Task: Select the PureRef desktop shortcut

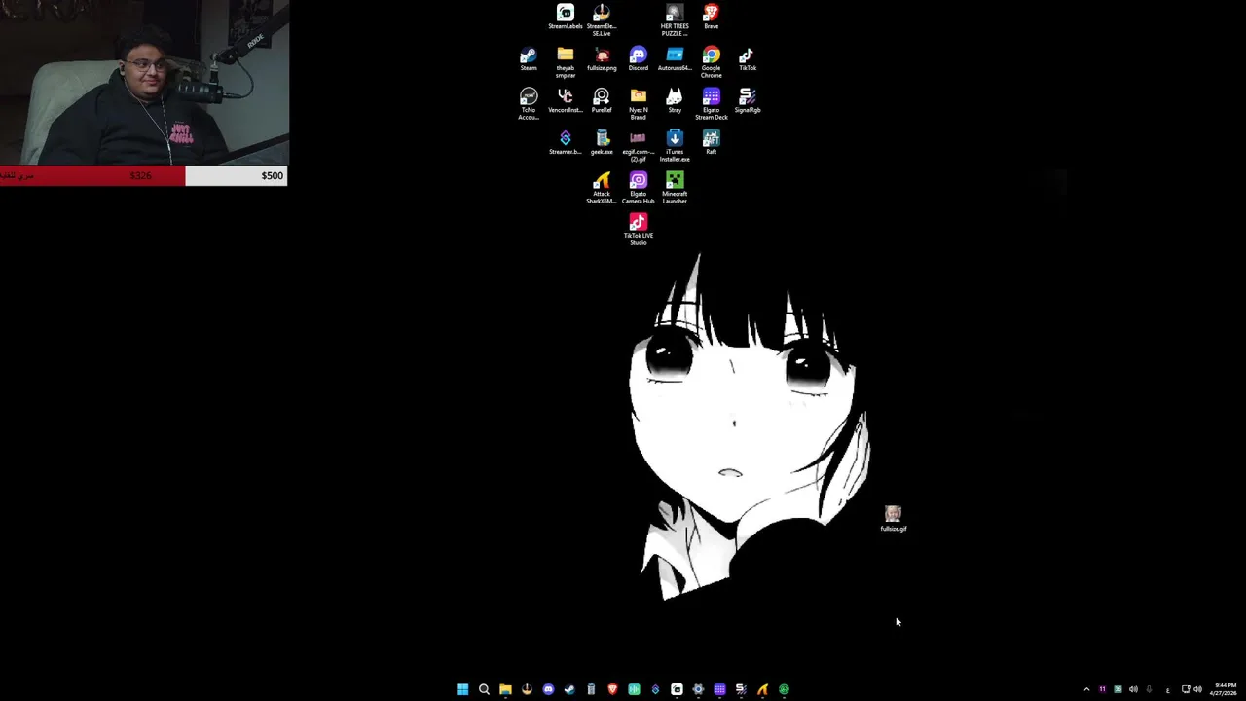Action: pyautogui.click(x=602, y=100)
